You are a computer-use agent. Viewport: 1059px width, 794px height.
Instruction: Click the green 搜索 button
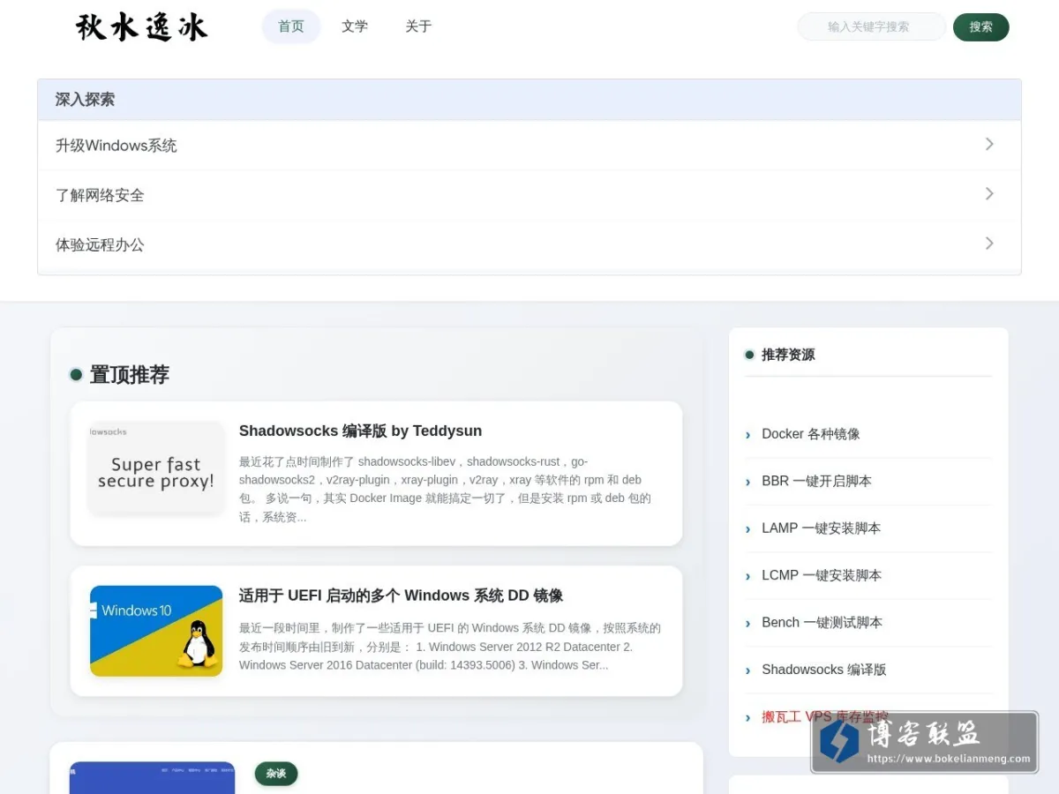[980, 26]
